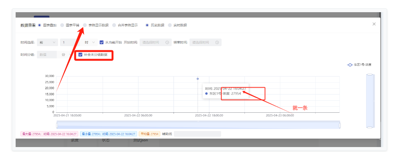The image size is (402, 152).
Task: Focus the 辅助线 input field
Action: coord(198,134)
